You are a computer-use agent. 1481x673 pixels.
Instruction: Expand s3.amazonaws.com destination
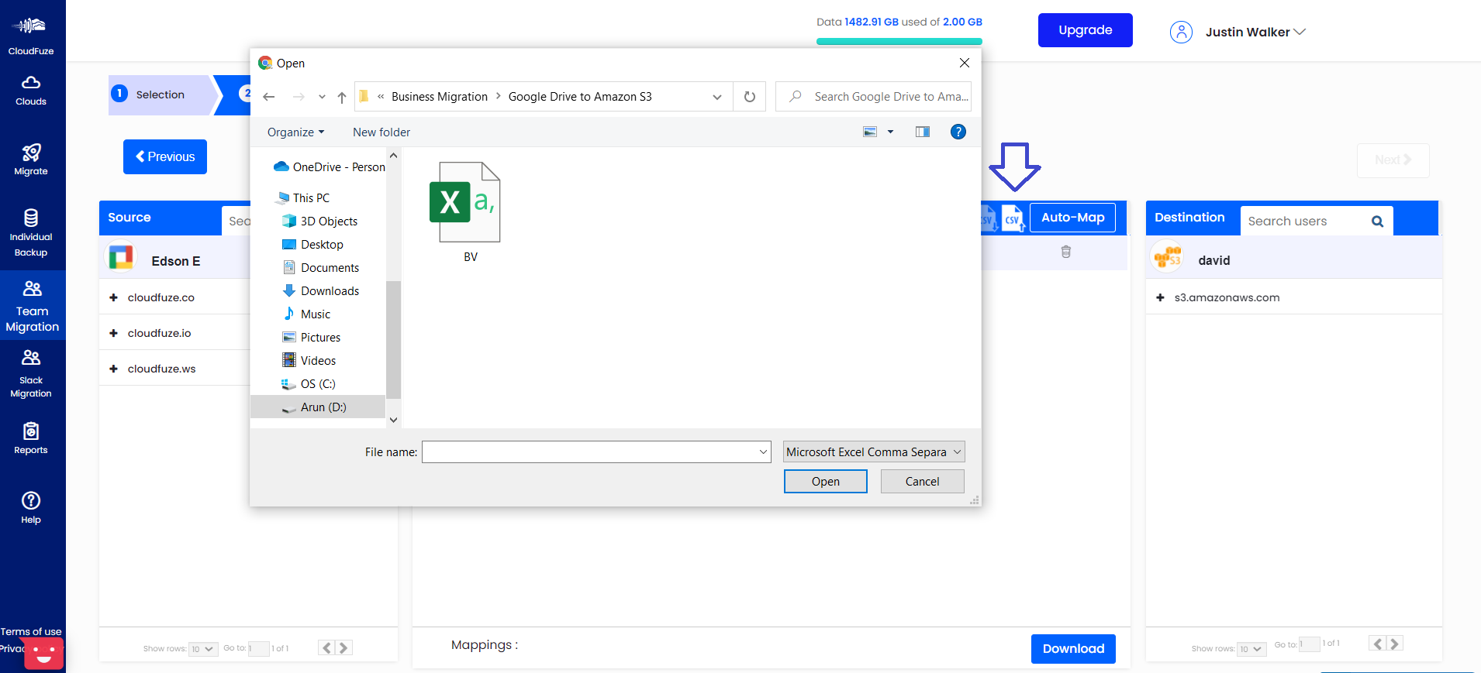point(1160,297)
